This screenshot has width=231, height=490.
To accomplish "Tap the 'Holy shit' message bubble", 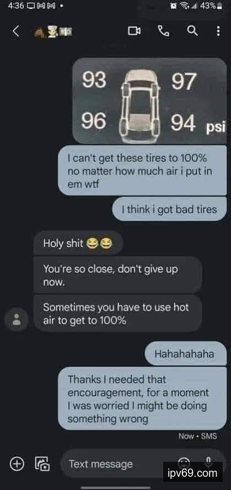I will tap(78, 244).
